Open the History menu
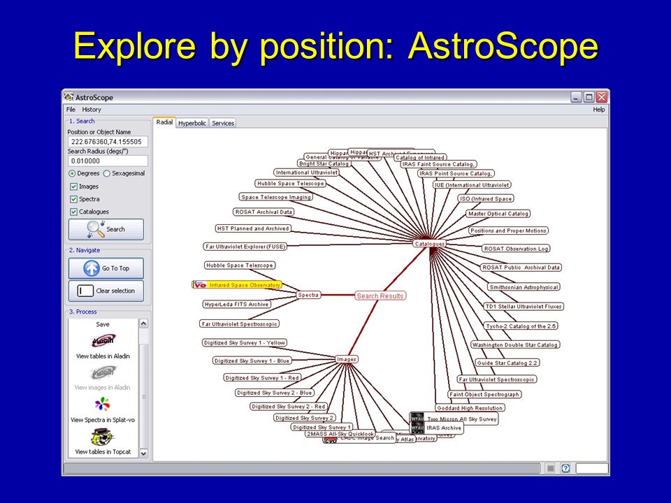 pyautogui.click(x=92, y=110)
